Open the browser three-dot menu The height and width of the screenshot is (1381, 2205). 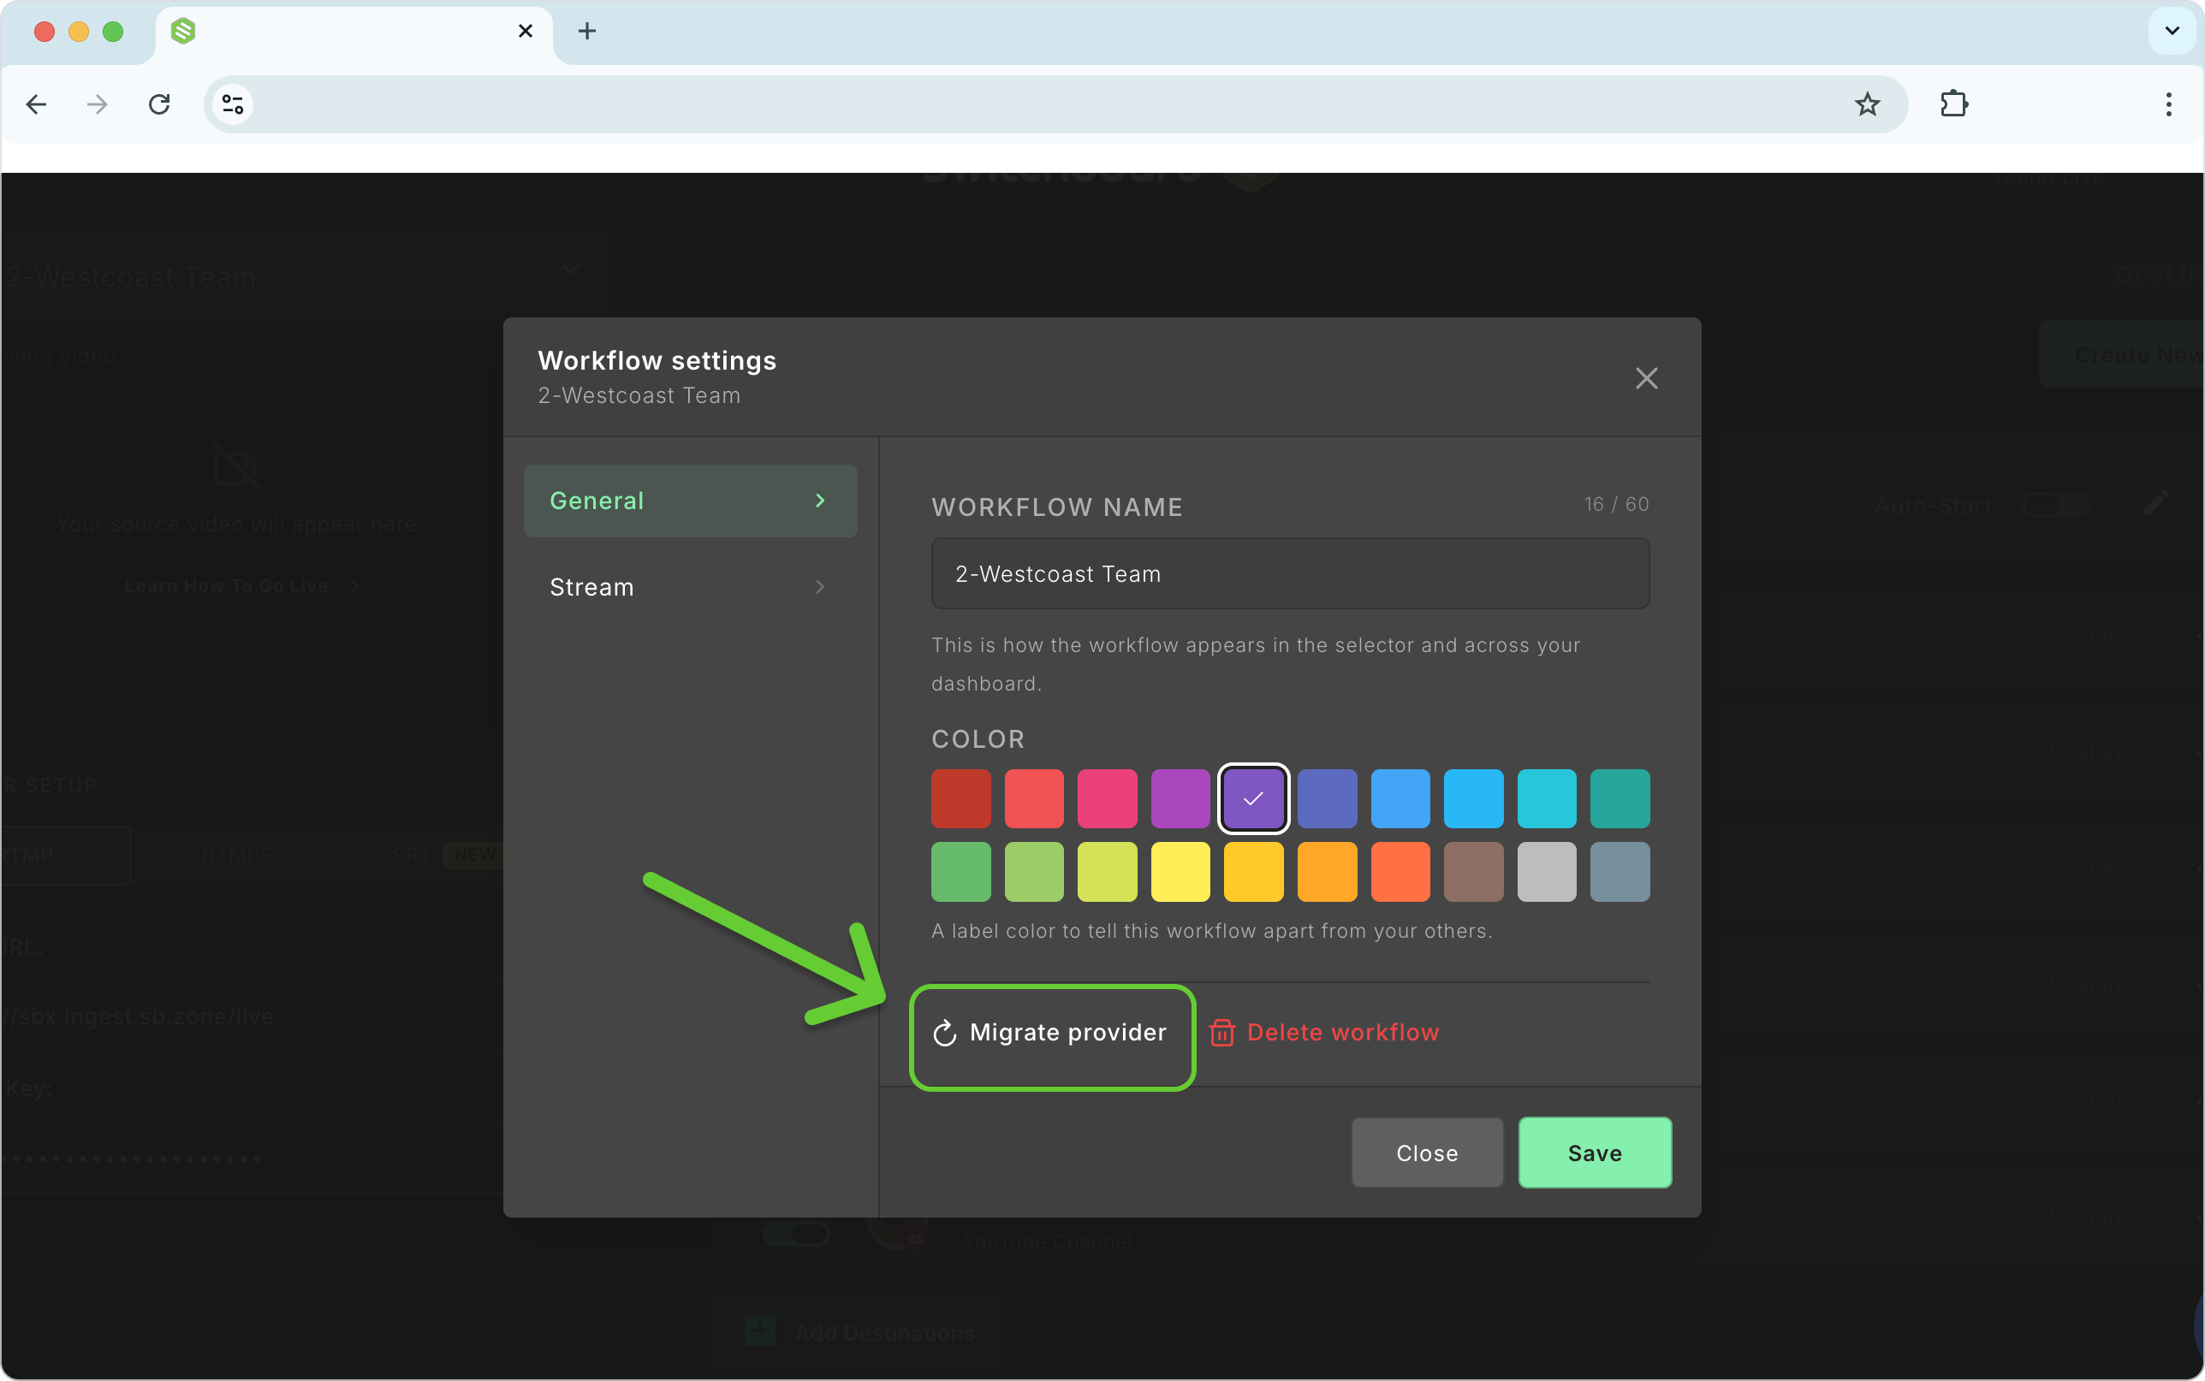coord(2168,104)
